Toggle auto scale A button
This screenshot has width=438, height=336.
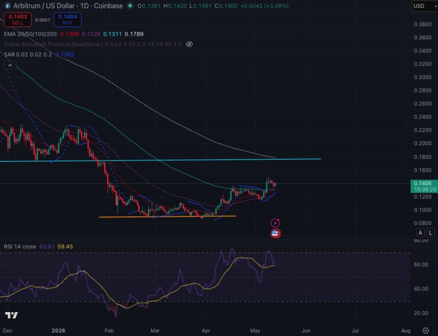coord(420,232)
